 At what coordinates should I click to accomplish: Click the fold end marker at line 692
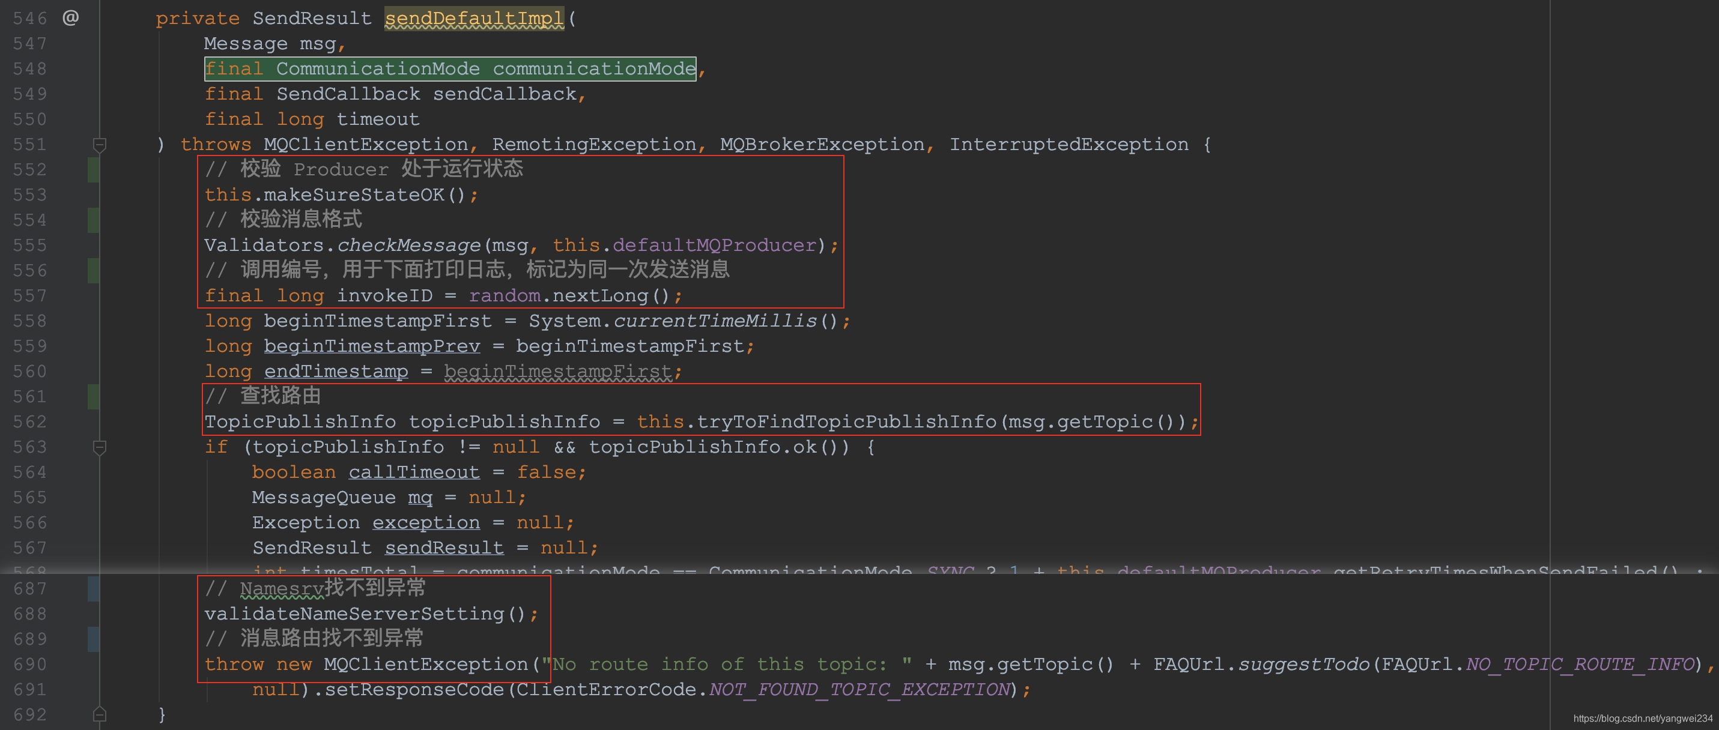tap(100, 714)
